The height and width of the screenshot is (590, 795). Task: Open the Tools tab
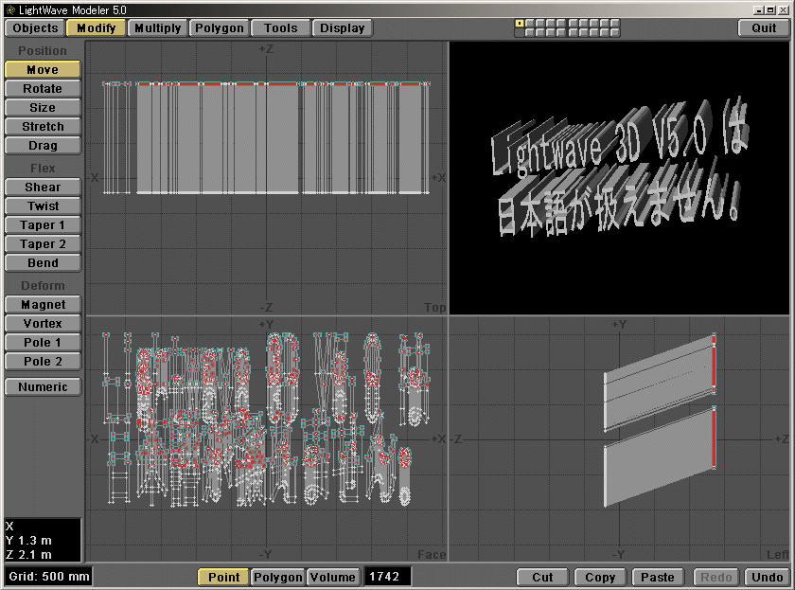point(281,28)
